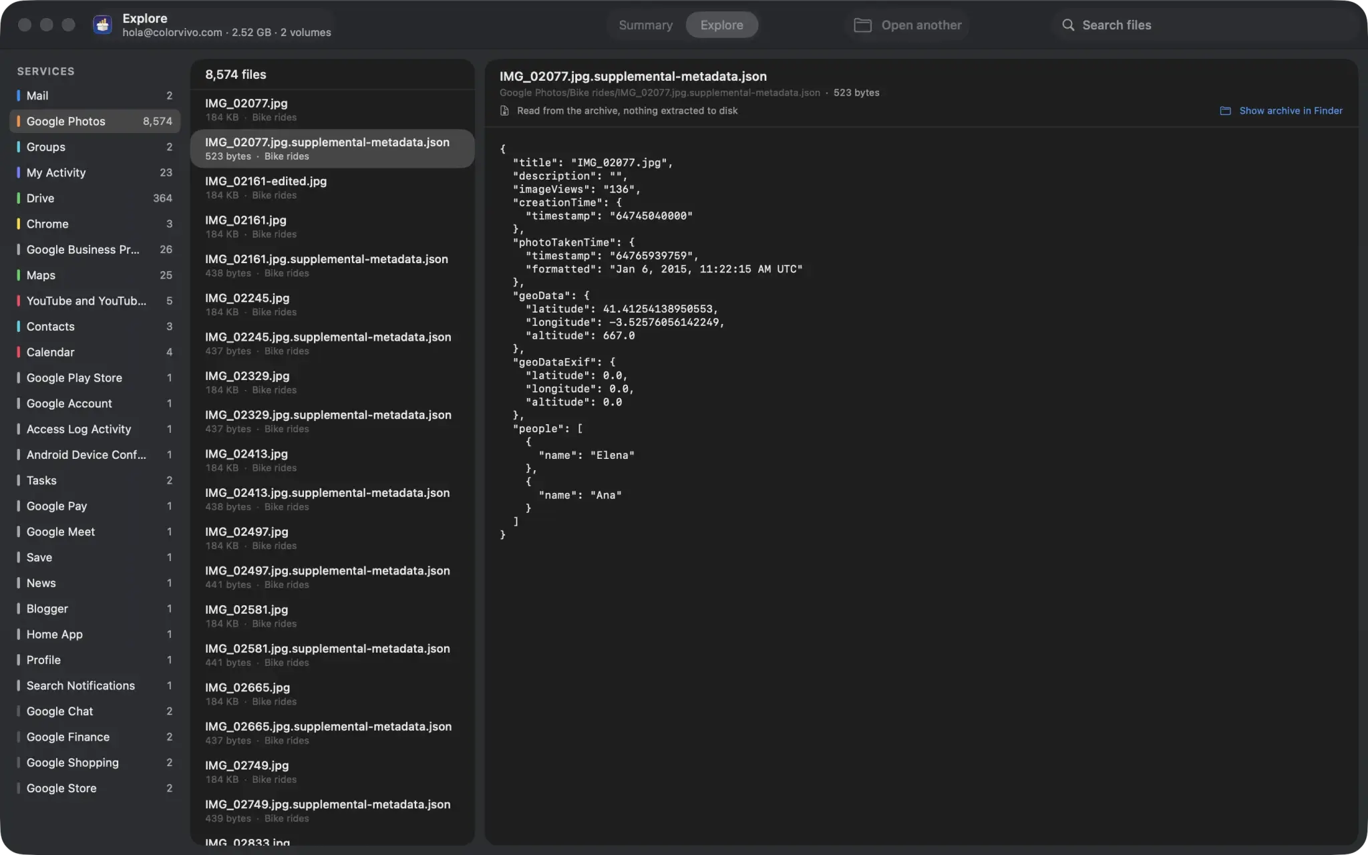The image size is (1368, 855).
Task: Select Access Log Activity
Action: (95, 430)
